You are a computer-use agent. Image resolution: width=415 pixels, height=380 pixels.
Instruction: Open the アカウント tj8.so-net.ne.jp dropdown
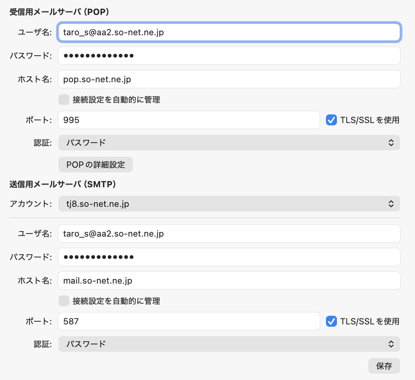[229, 204]
